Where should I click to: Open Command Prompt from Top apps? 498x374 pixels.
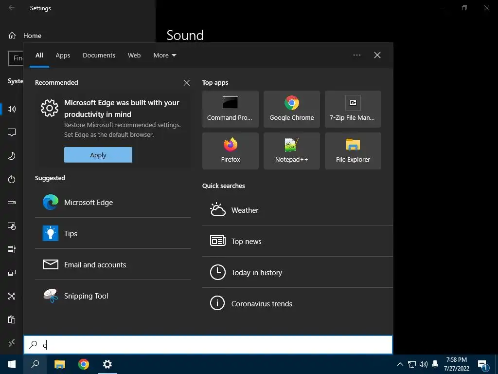(x=230, y=109)
